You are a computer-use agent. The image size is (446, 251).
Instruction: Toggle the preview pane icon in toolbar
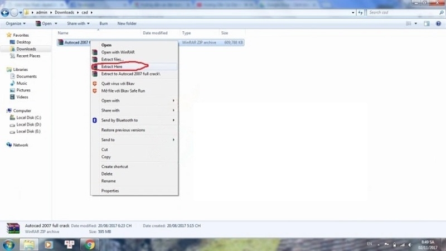(x=426, y=23)
